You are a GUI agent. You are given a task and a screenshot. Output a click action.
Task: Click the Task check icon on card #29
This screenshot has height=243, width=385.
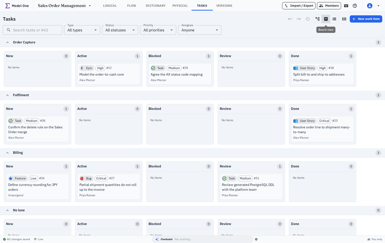pos(153,68)
